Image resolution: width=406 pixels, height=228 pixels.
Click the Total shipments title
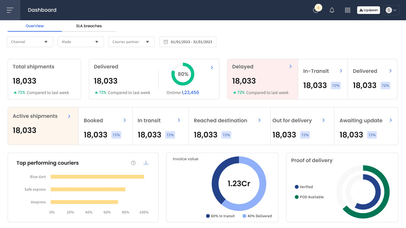33,67
